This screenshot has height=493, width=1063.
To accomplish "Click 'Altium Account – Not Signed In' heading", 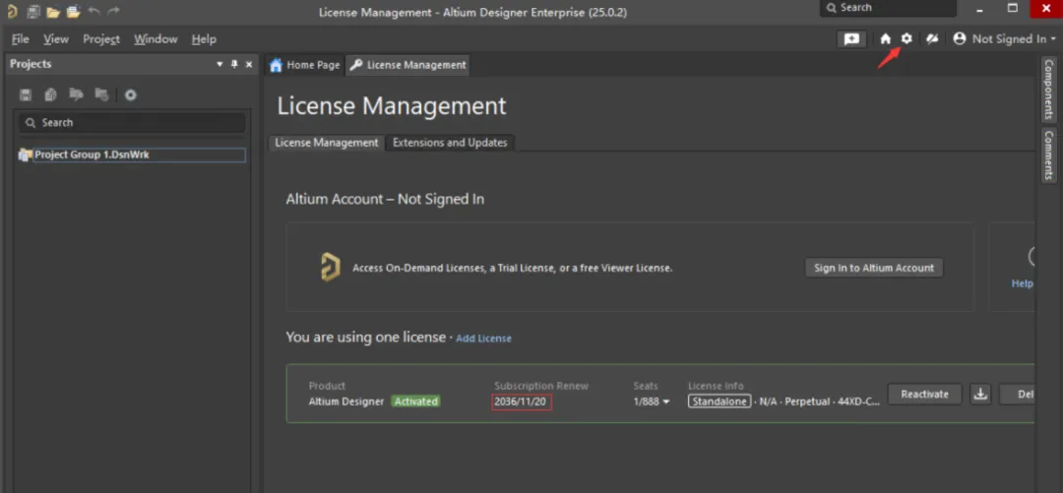I will click(385, 200).
